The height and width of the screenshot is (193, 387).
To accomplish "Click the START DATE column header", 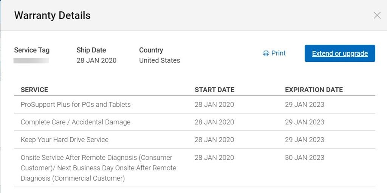I will (214, 90).
